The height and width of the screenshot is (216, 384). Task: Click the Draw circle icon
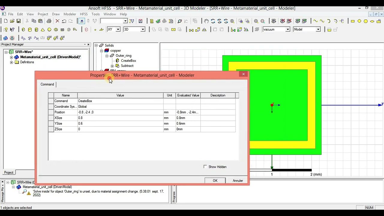359,21
